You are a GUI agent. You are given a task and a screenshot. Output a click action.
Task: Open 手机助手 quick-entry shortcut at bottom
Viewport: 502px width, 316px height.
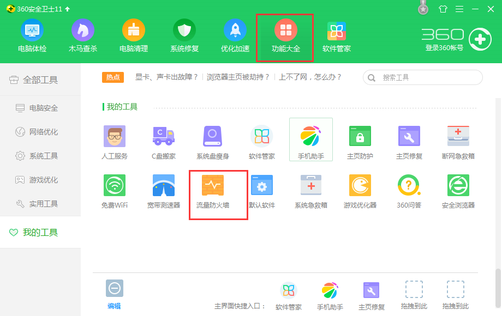point(330,296)
